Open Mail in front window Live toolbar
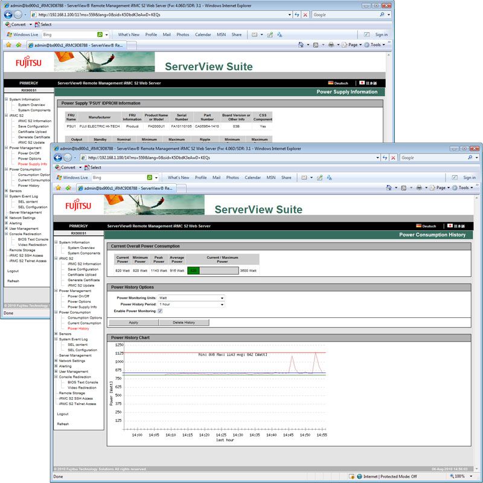 pos(216,177)
